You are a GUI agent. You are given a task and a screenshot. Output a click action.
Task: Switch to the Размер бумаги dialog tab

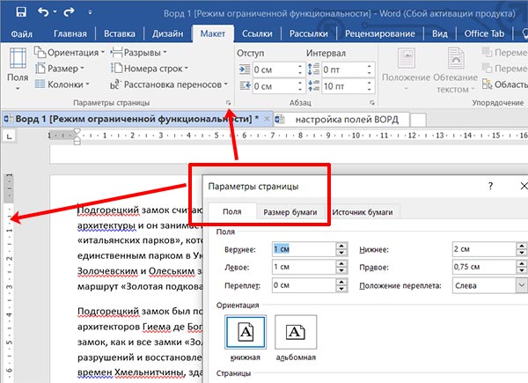click(290, 212)
